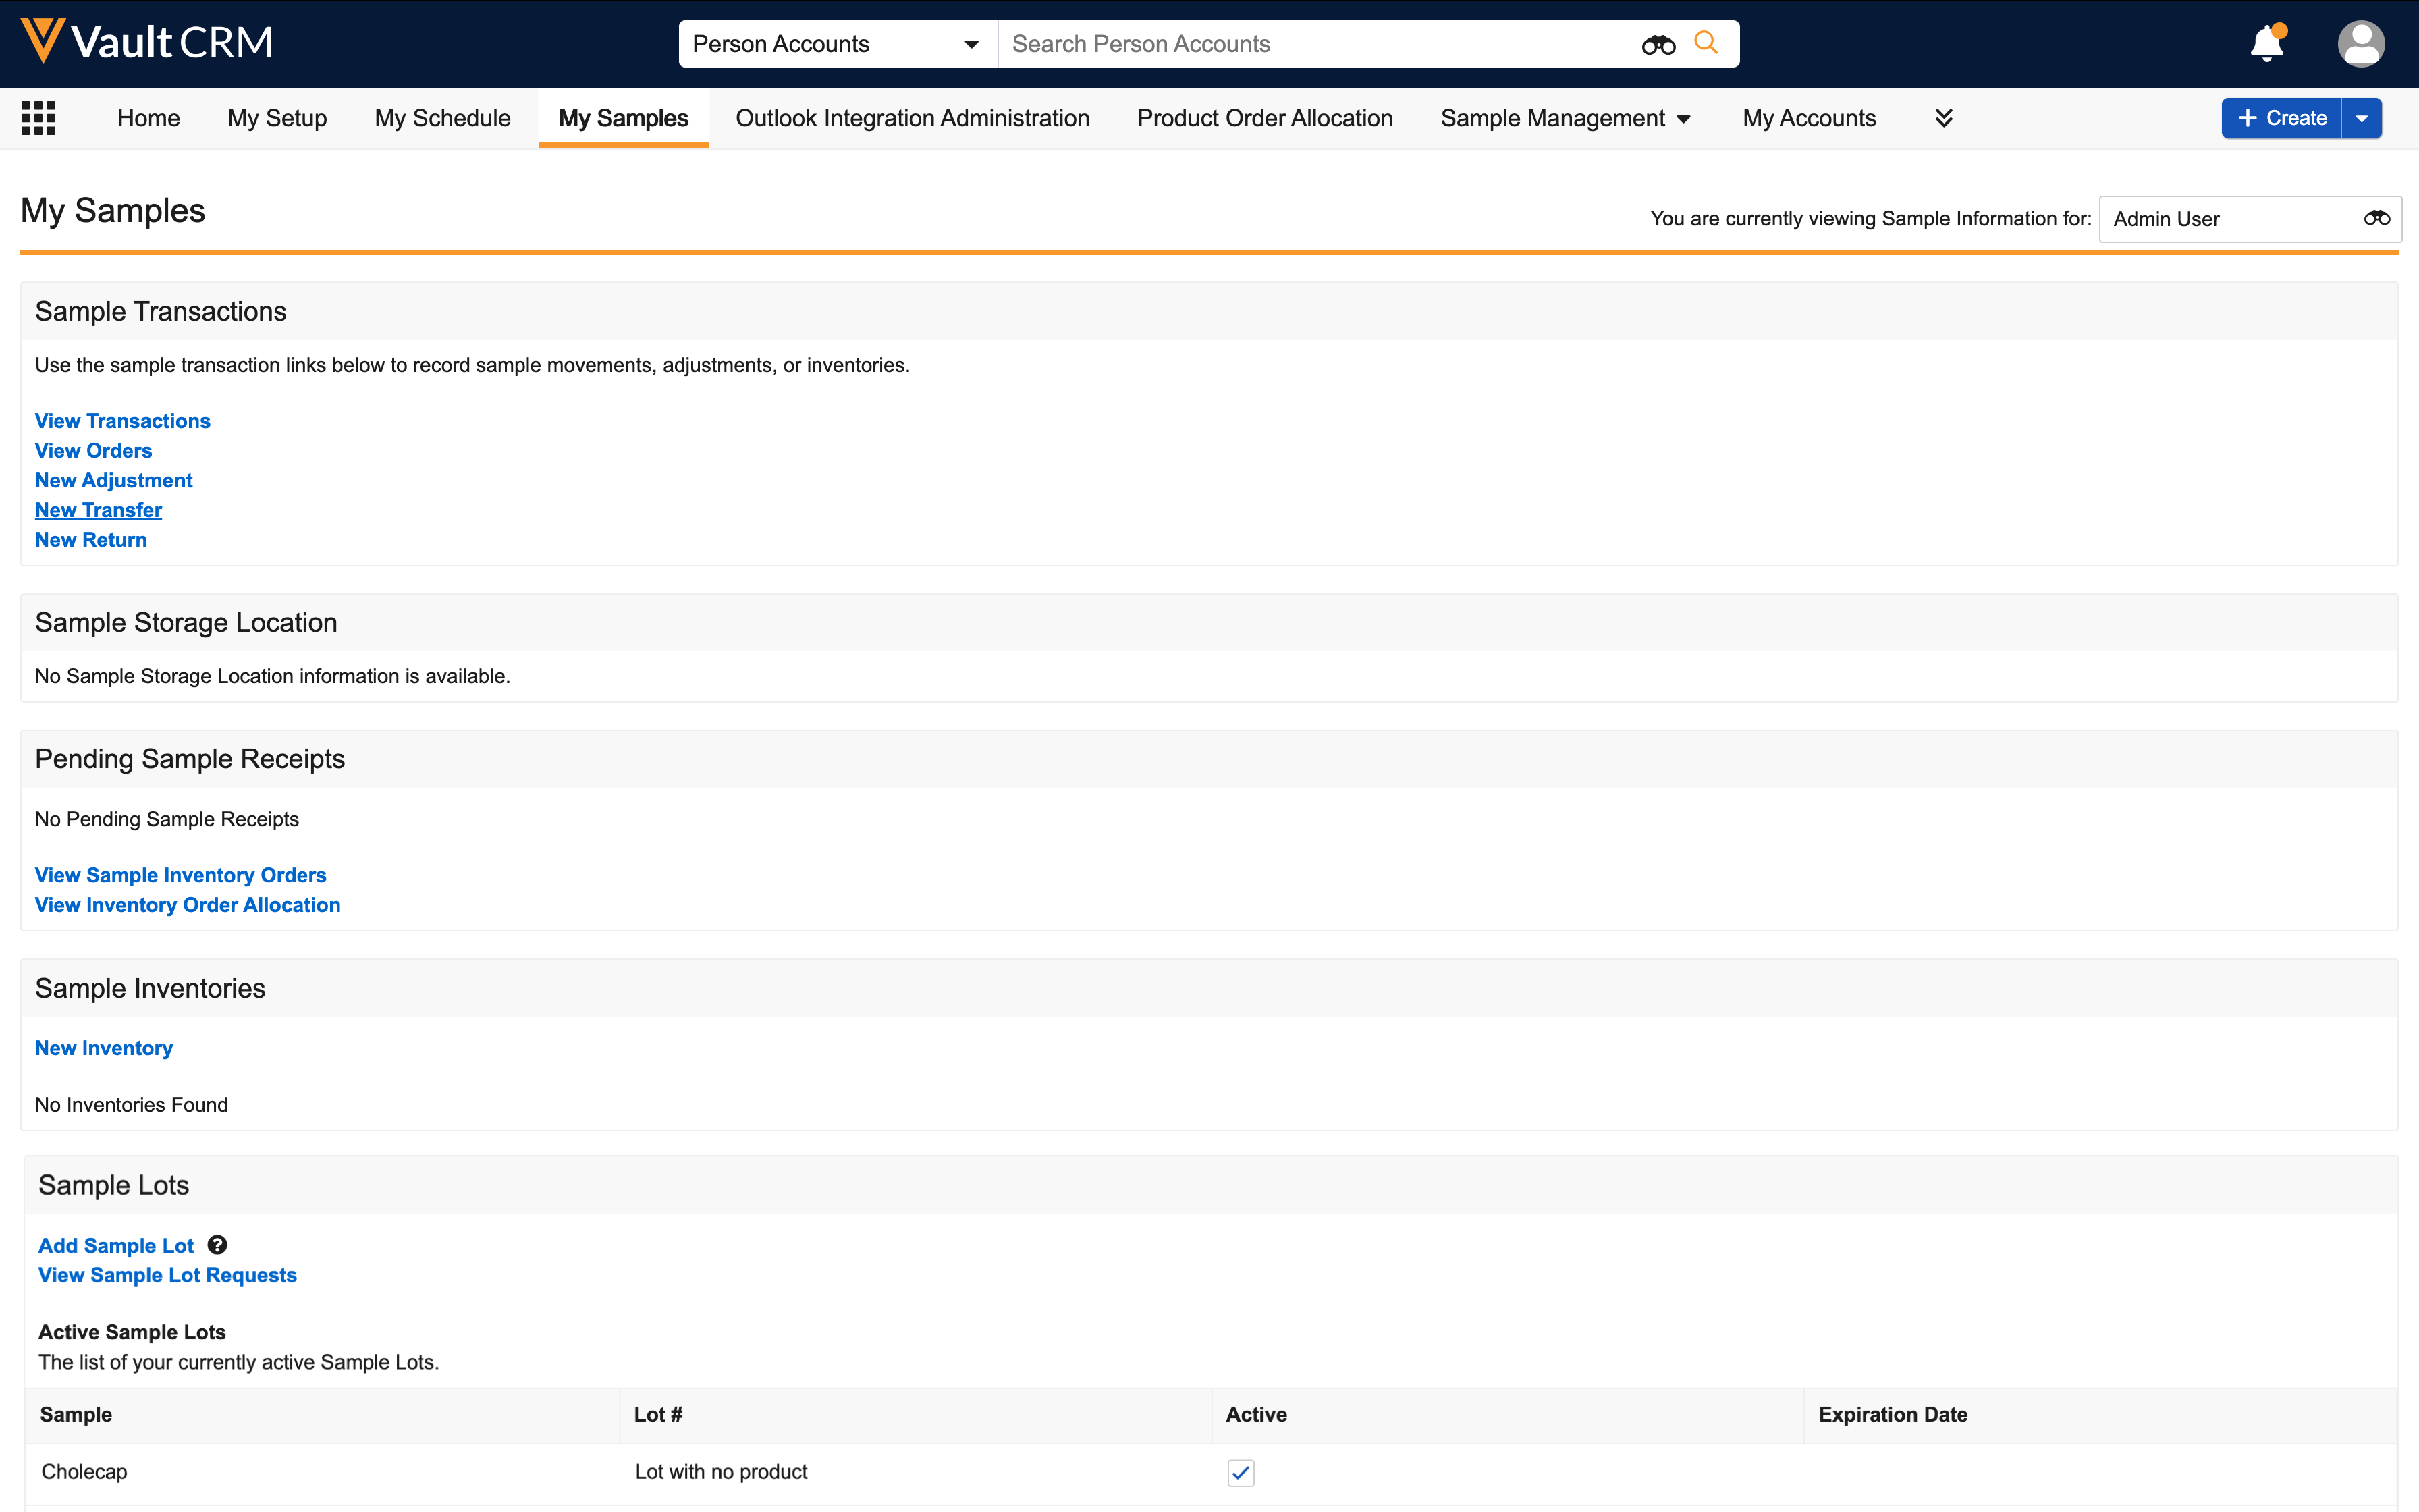Image resolution: width=2419 pixels, height=1512 pixels.
Task: Click the Vault CRM logo
Action: tap(147, 42)
